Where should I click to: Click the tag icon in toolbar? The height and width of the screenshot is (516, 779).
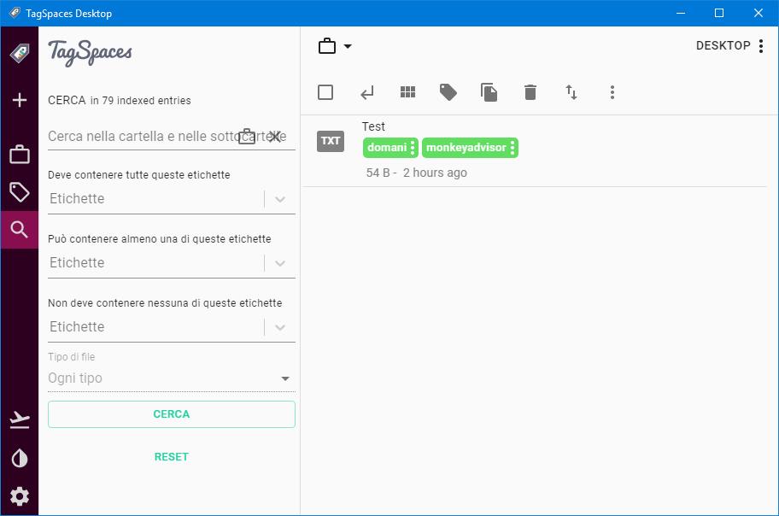click(x=448, y=92)
